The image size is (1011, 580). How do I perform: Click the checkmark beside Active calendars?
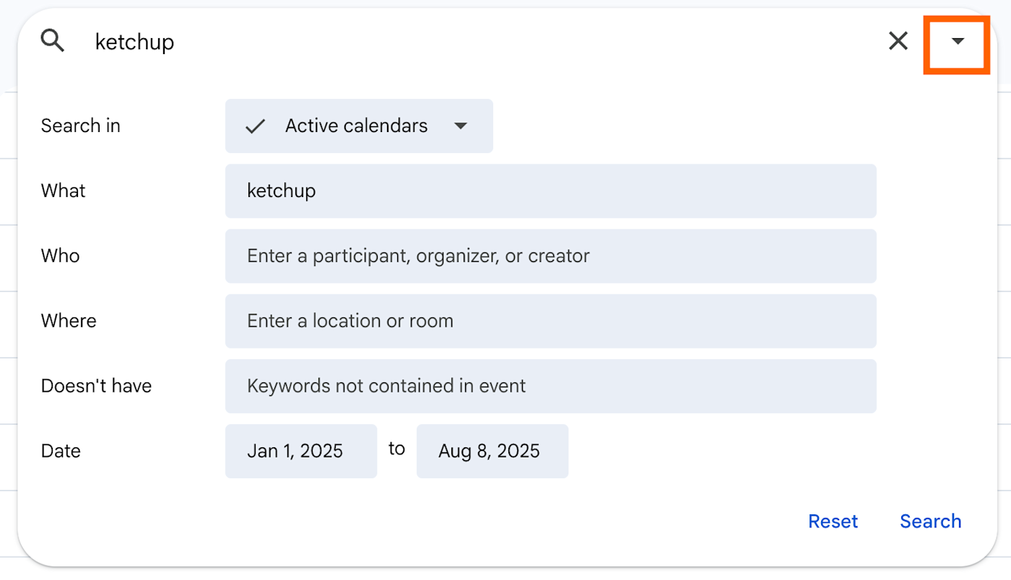click(x=255, y=126)
